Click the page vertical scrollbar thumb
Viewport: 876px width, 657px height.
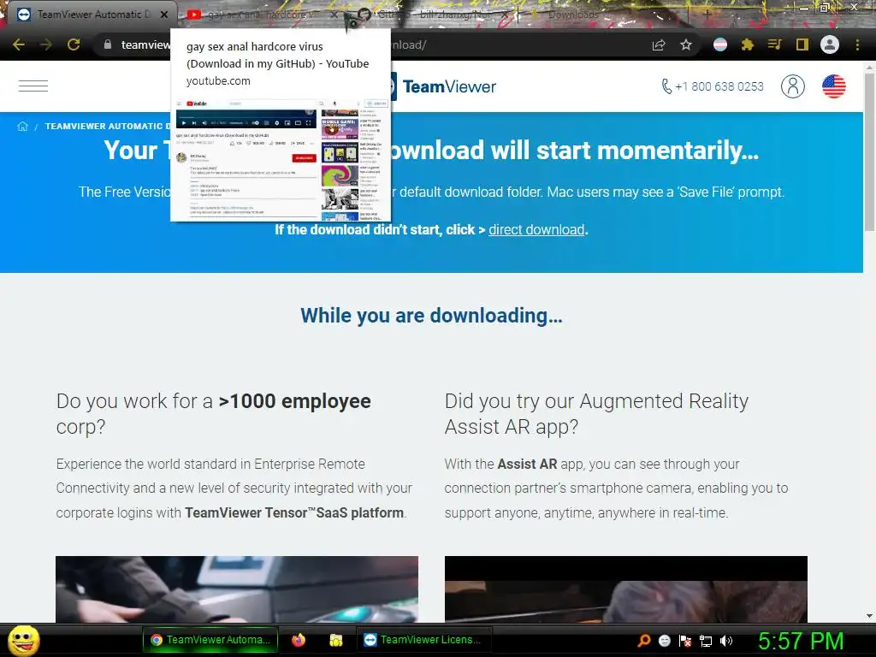pos(869,151)
